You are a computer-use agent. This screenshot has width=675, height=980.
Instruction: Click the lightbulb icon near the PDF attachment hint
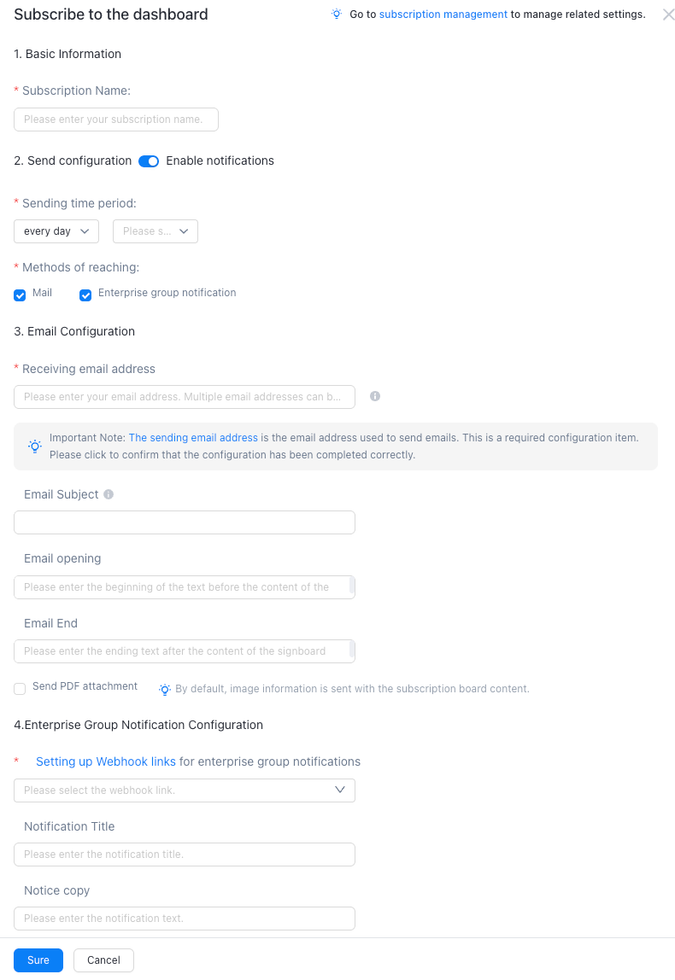coord(165,690)
